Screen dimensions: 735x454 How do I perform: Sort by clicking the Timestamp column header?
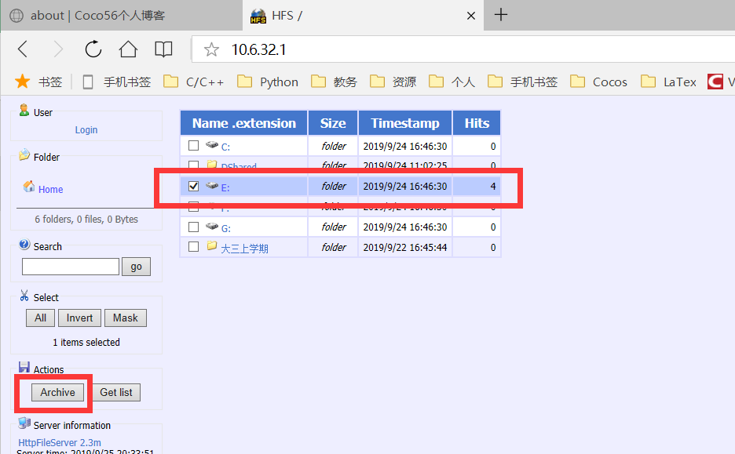[404, 122]
